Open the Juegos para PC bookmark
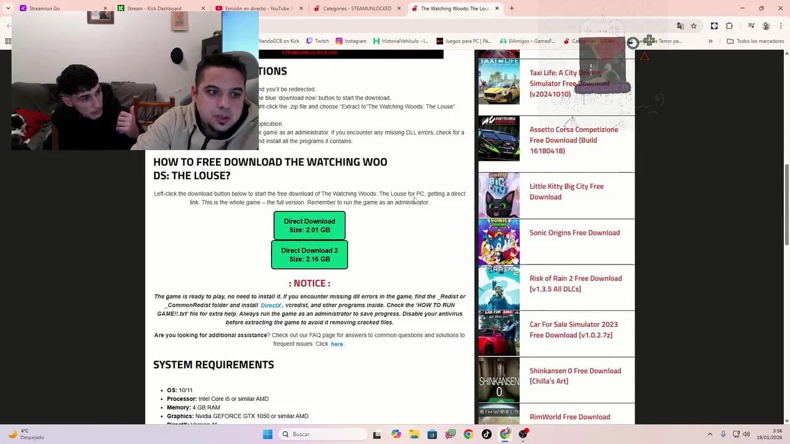 464,41
